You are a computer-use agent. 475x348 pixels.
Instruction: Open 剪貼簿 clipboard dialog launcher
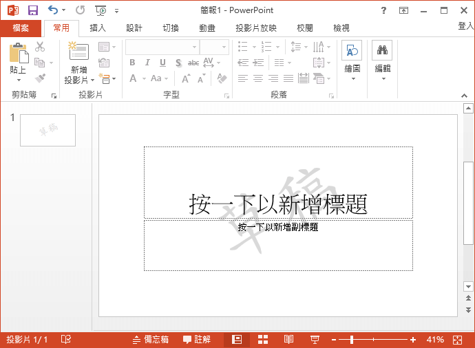click(x=54, y=96)
